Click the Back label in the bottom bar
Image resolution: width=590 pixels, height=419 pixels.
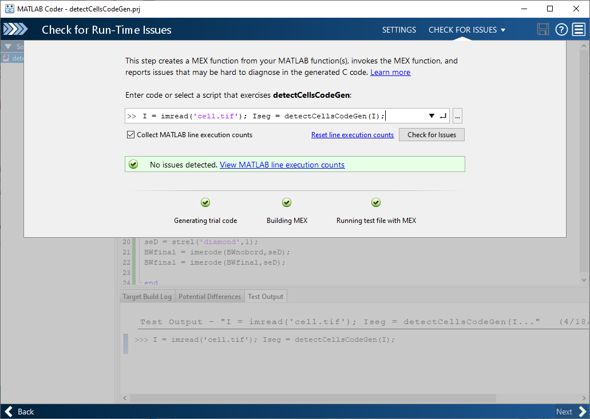click(26, 412)
